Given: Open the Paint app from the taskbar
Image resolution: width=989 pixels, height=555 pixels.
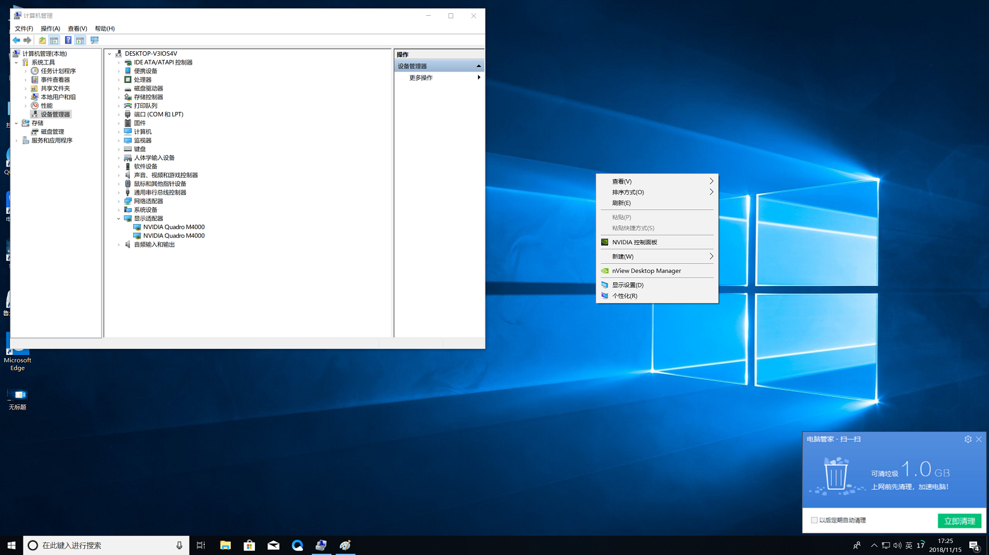Looking at the screenshot, I should coord(346,545).
